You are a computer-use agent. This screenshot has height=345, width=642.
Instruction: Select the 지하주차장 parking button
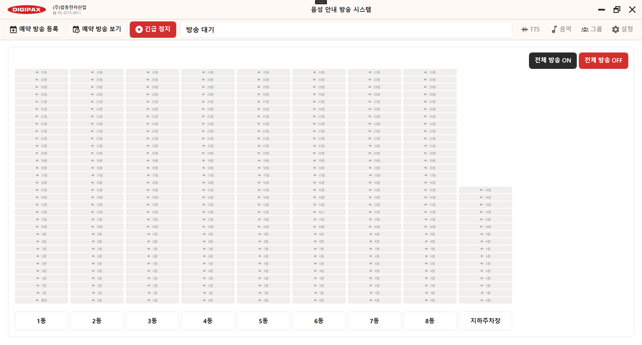486,321
